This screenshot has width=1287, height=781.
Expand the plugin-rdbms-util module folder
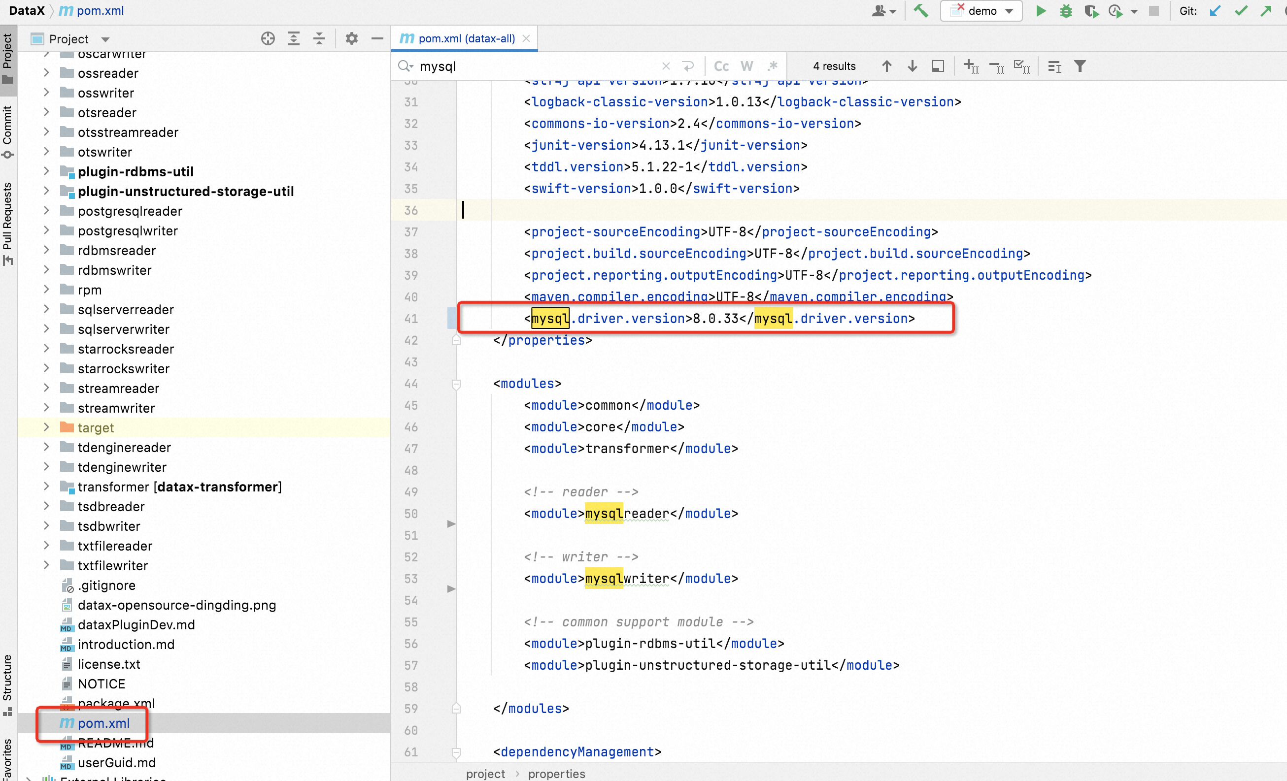coord(46,171)
